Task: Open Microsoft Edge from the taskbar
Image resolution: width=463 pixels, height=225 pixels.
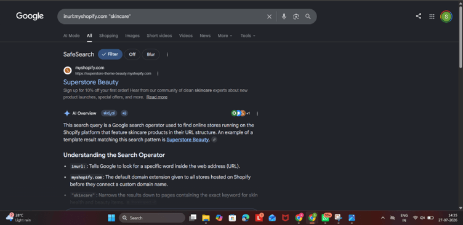Action: coord(246,218)
